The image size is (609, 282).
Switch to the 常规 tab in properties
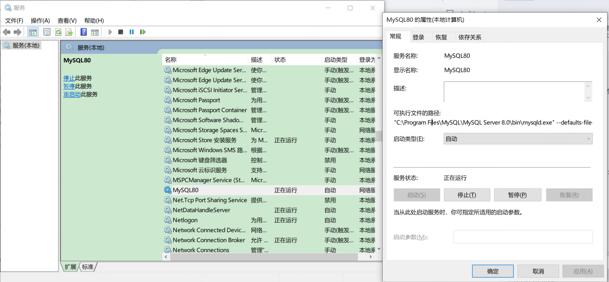point(396,37)
